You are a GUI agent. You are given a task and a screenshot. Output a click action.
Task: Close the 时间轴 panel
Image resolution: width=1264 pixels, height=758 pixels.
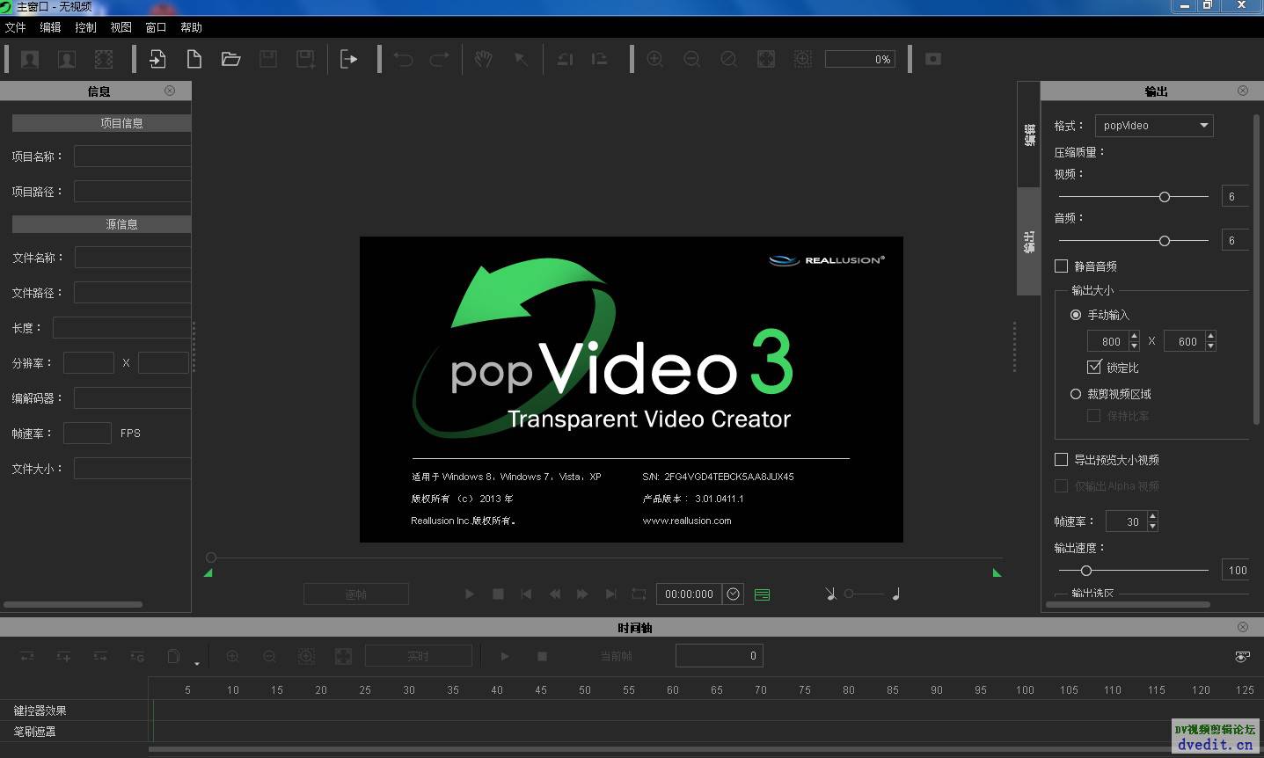coord(1243,627)
